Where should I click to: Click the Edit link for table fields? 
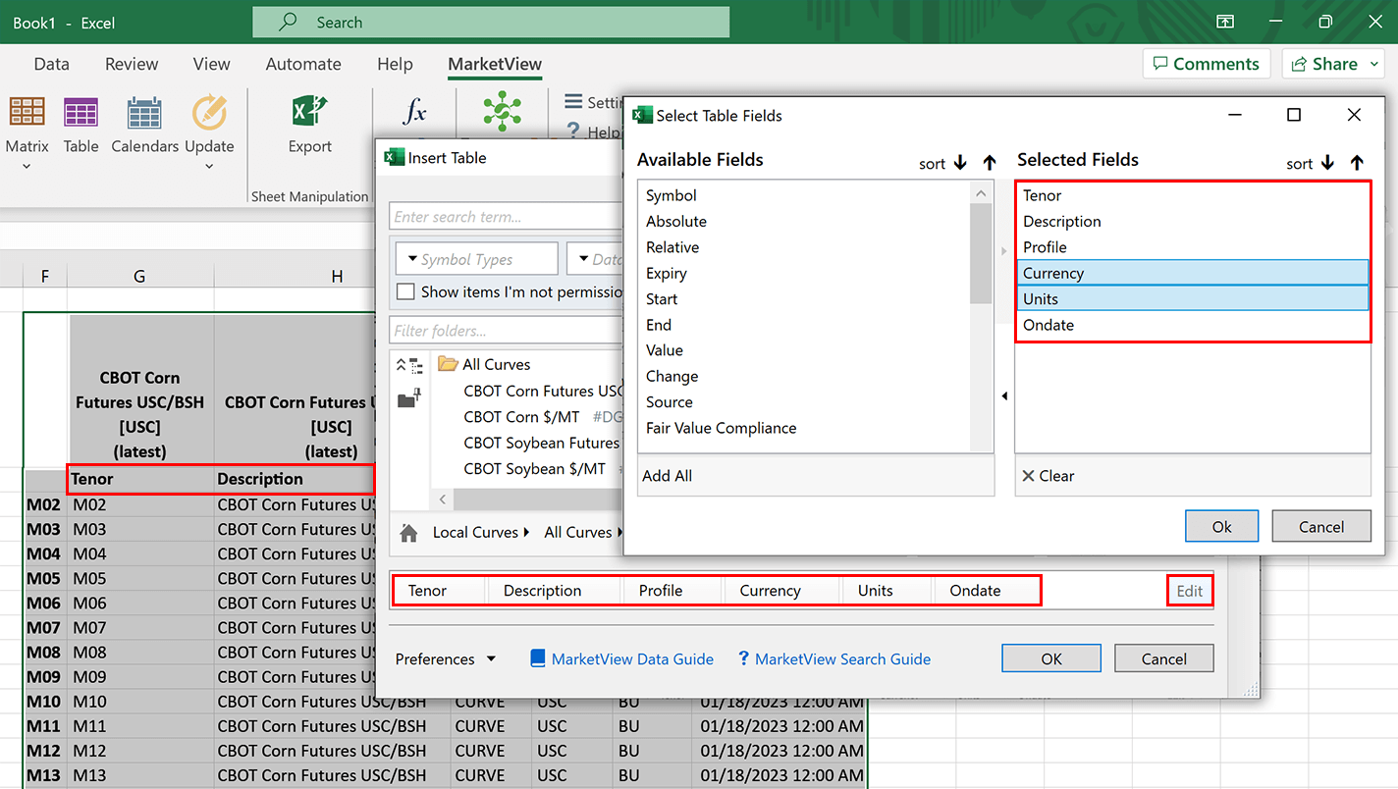1189,591
